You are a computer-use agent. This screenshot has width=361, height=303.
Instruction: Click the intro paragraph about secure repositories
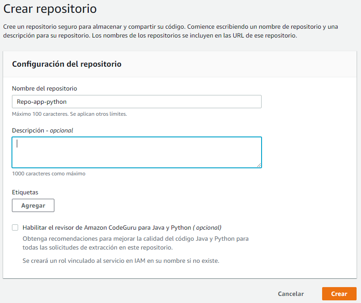[171, 31]
